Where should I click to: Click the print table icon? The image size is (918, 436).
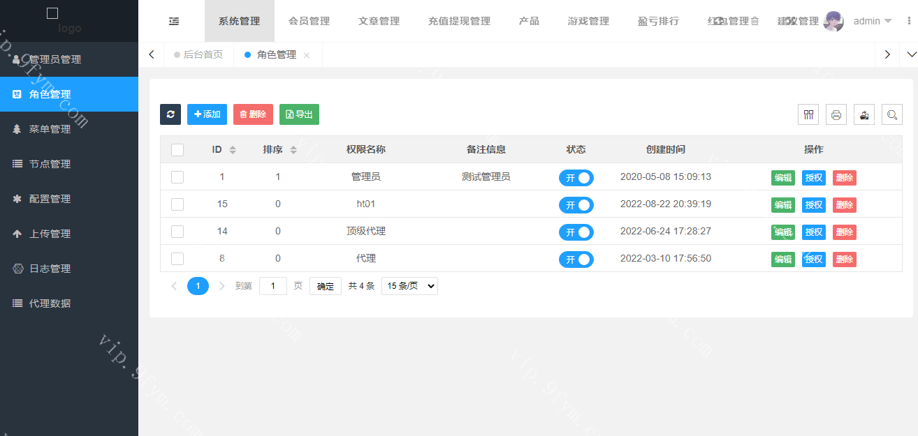836,114
